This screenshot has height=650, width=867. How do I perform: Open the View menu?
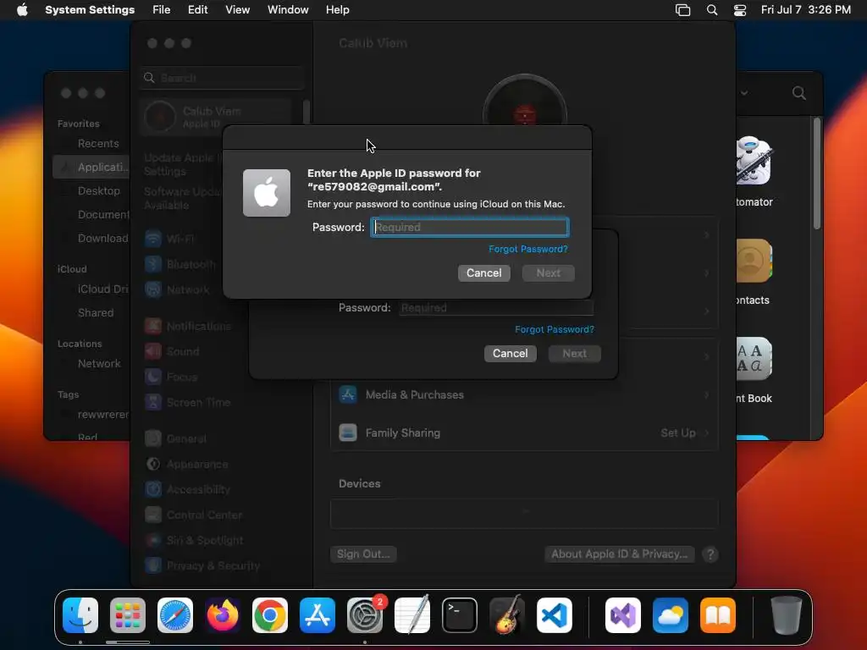coord(238,10)
